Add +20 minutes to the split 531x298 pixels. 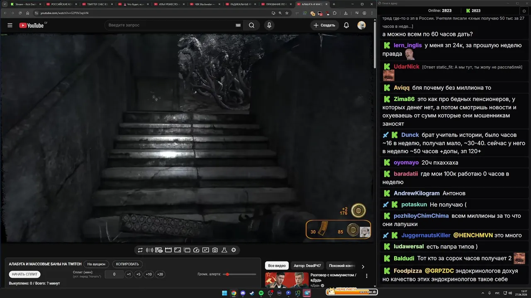coord(160,274)
